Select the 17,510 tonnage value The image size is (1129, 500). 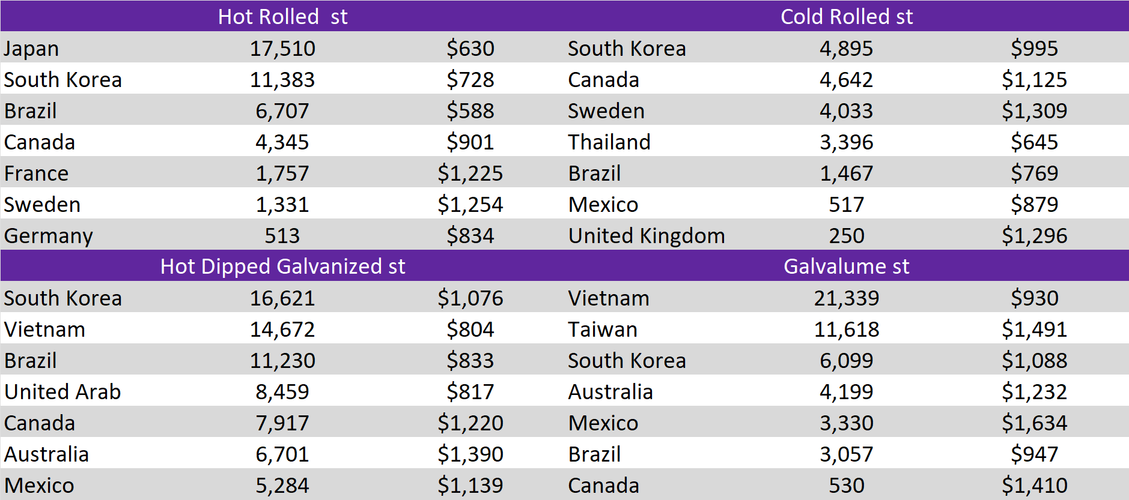click(282, 49)
